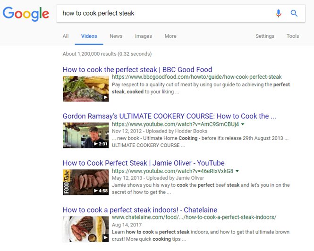Viewport: 314px width, 251px height.
Task: Open the Google logo homepage link
Action: [x=26, y=14]
